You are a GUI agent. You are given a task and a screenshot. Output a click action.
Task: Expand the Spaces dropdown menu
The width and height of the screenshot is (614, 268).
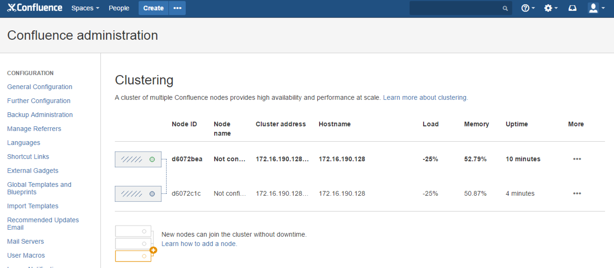pyautogui.click(x=85, y=8)
